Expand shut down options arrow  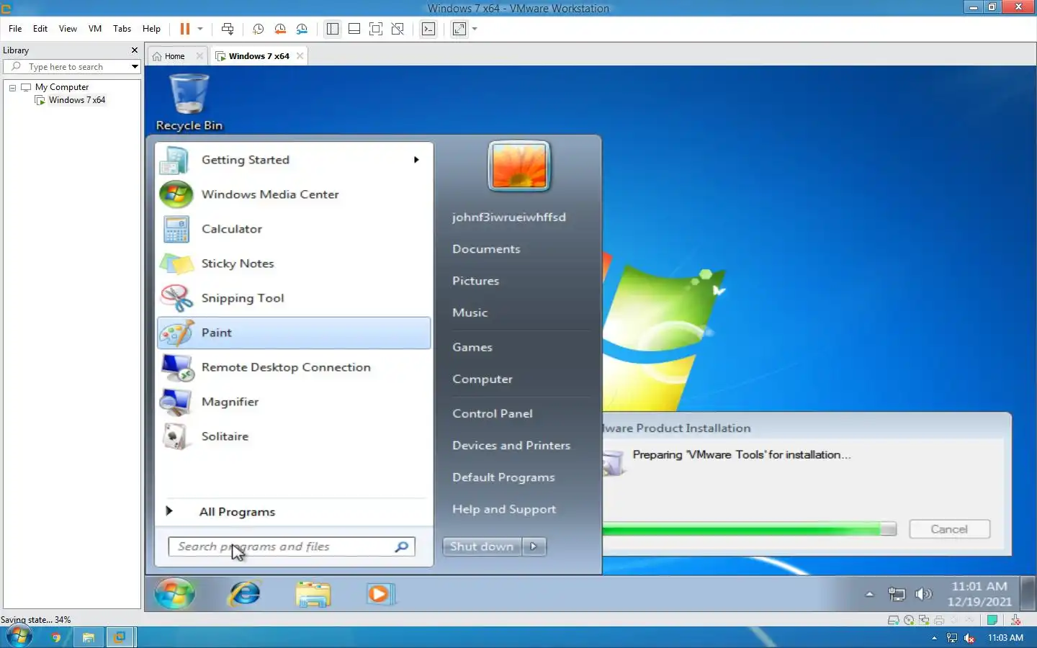point(534,546)
